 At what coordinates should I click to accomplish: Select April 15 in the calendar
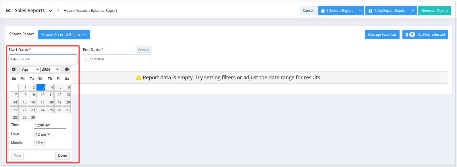coord(23,102)
